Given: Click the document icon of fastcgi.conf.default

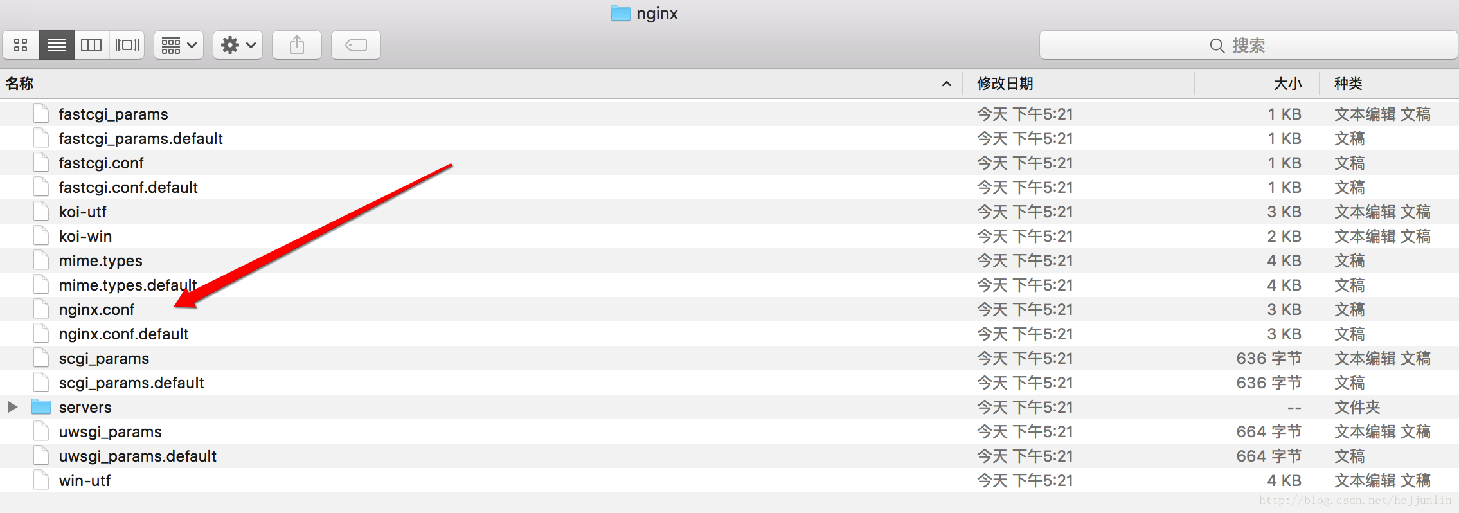Looking at the screenshot, I should [41, 187].
